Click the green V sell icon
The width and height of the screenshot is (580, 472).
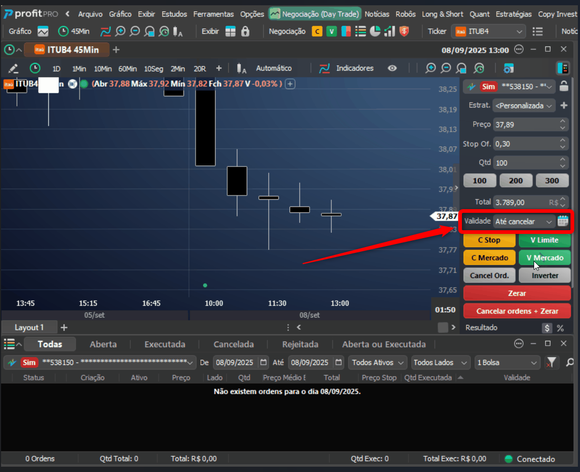[332, 32]
